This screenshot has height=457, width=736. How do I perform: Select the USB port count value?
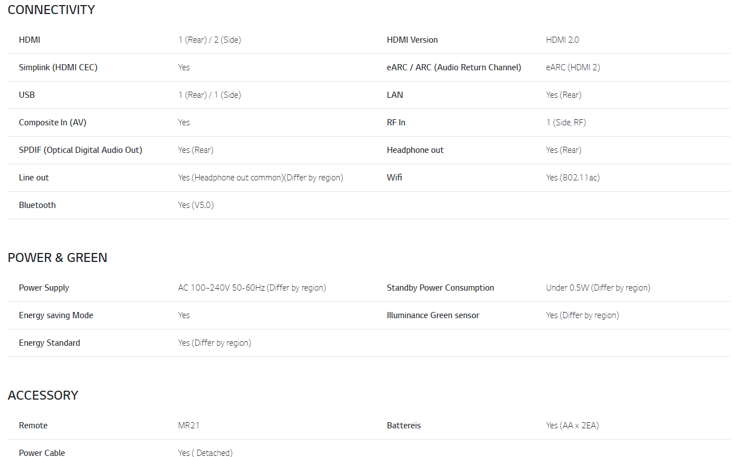(209, 95)
